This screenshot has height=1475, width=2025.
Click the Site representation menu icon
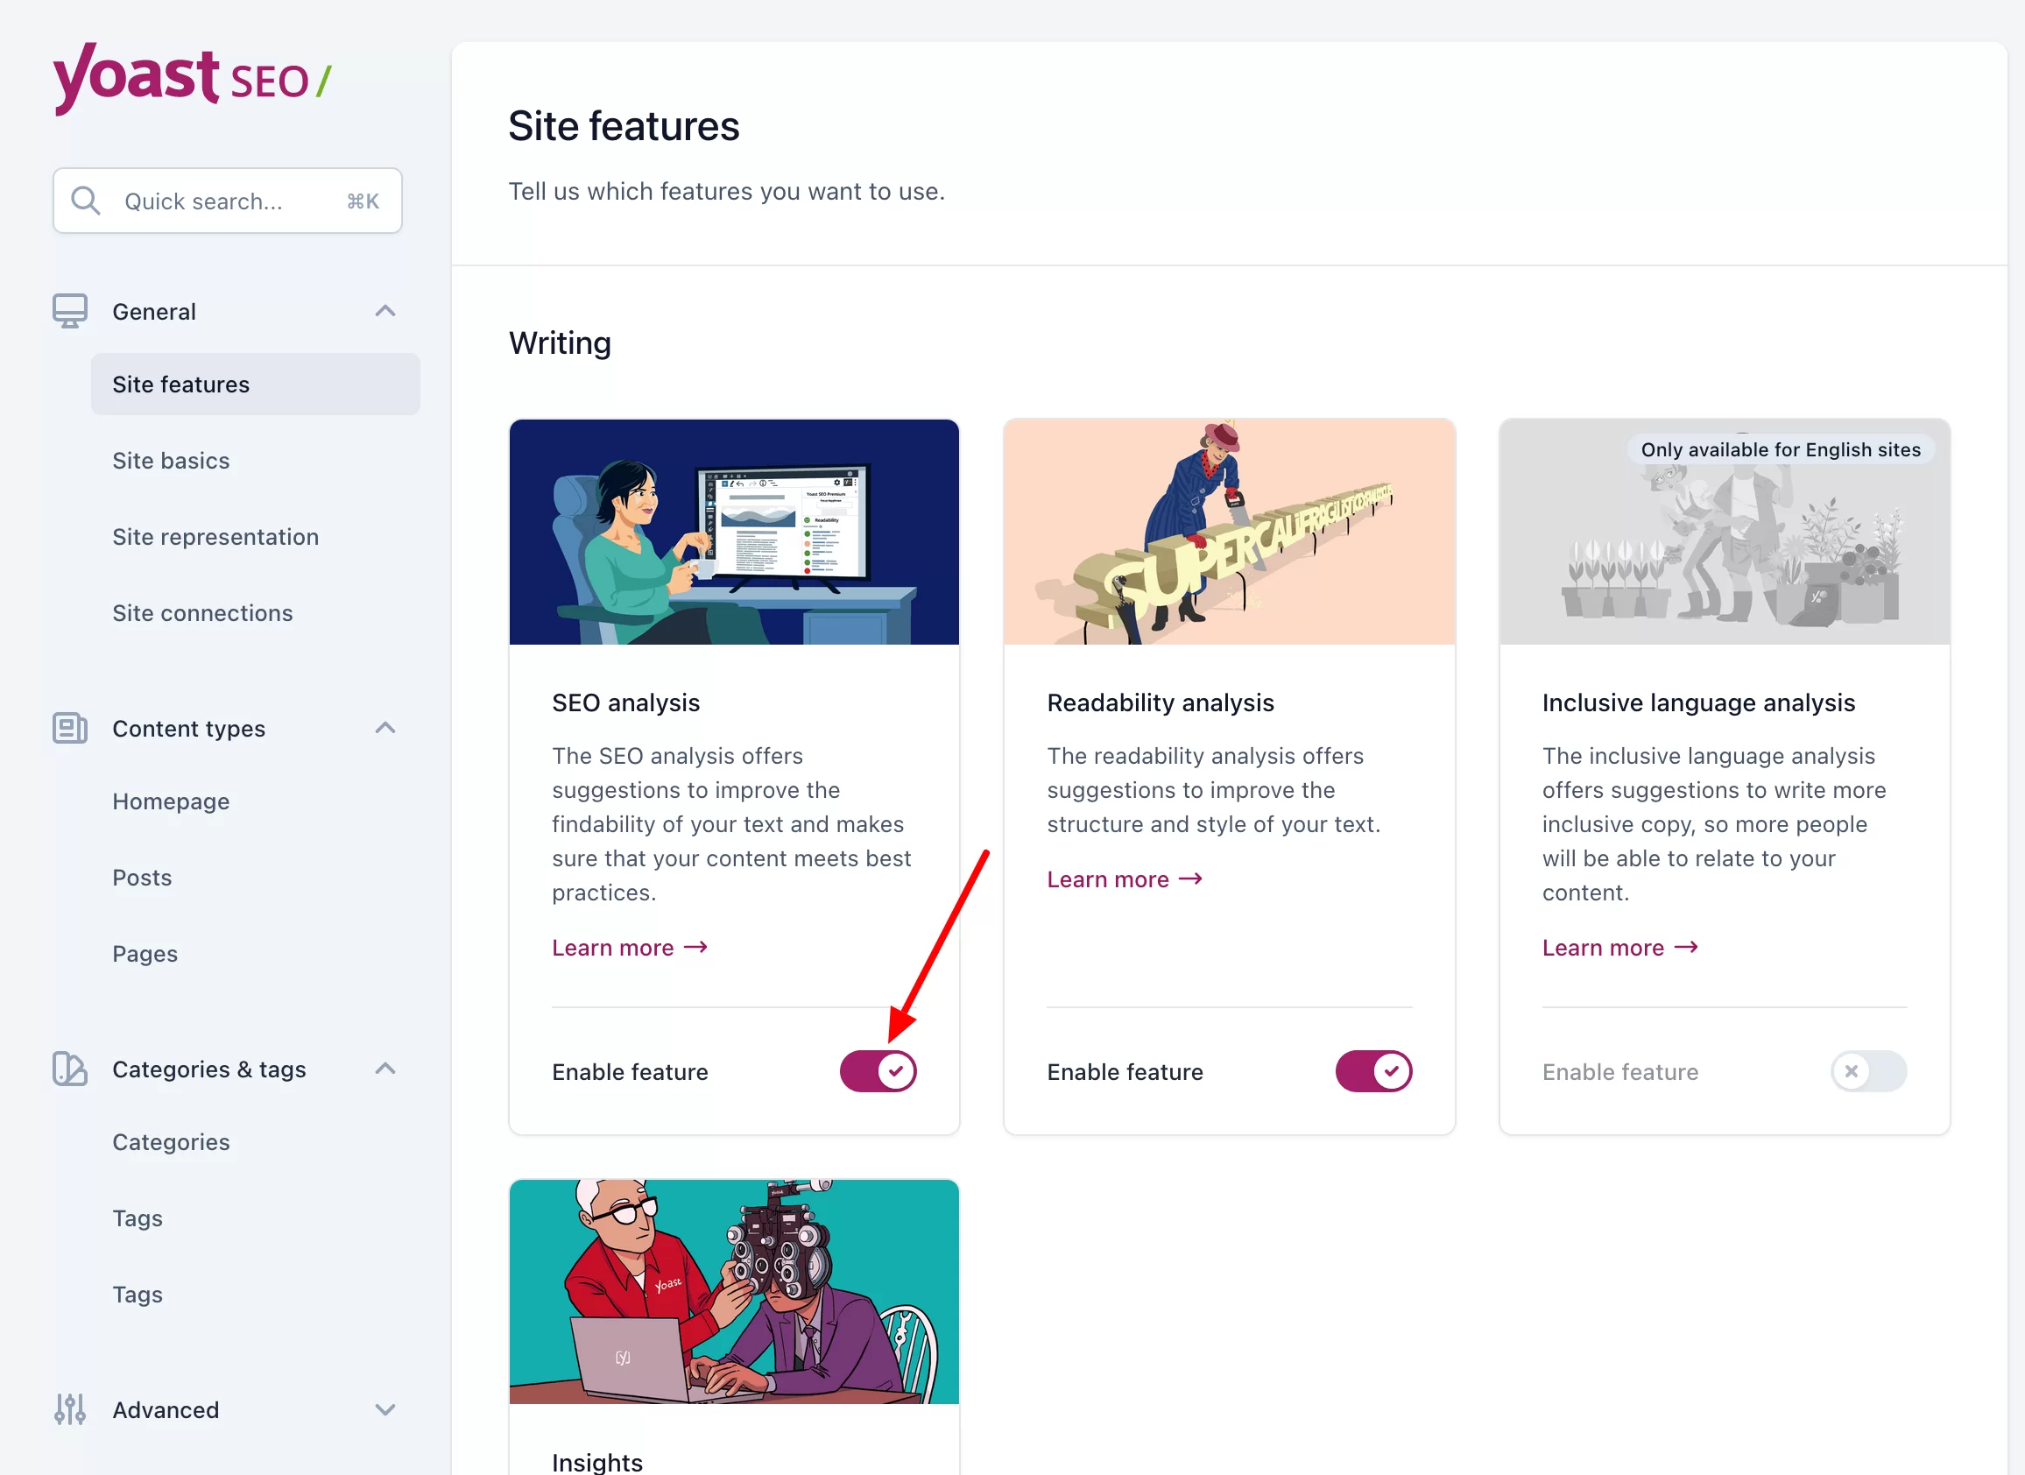(215, 534)
